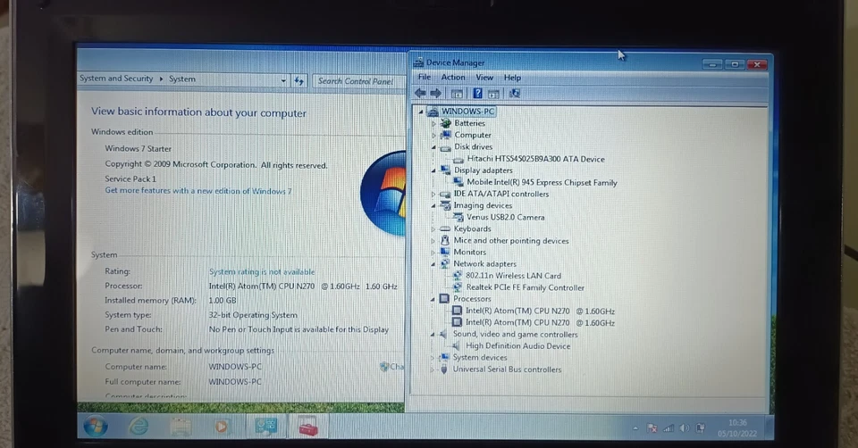Show hidden tray icons arrow
Viewport: 858px width, 448px height.
click(635, 428)
